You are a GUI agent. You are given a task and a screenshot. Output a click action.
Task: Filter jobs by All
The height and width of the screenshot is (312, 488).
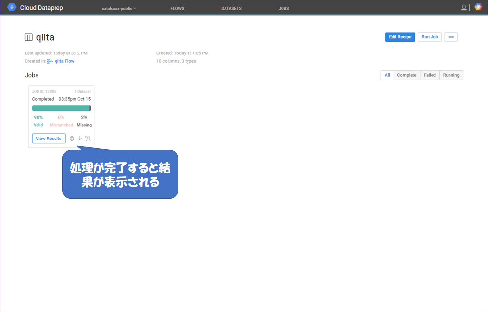coord(387,75)
